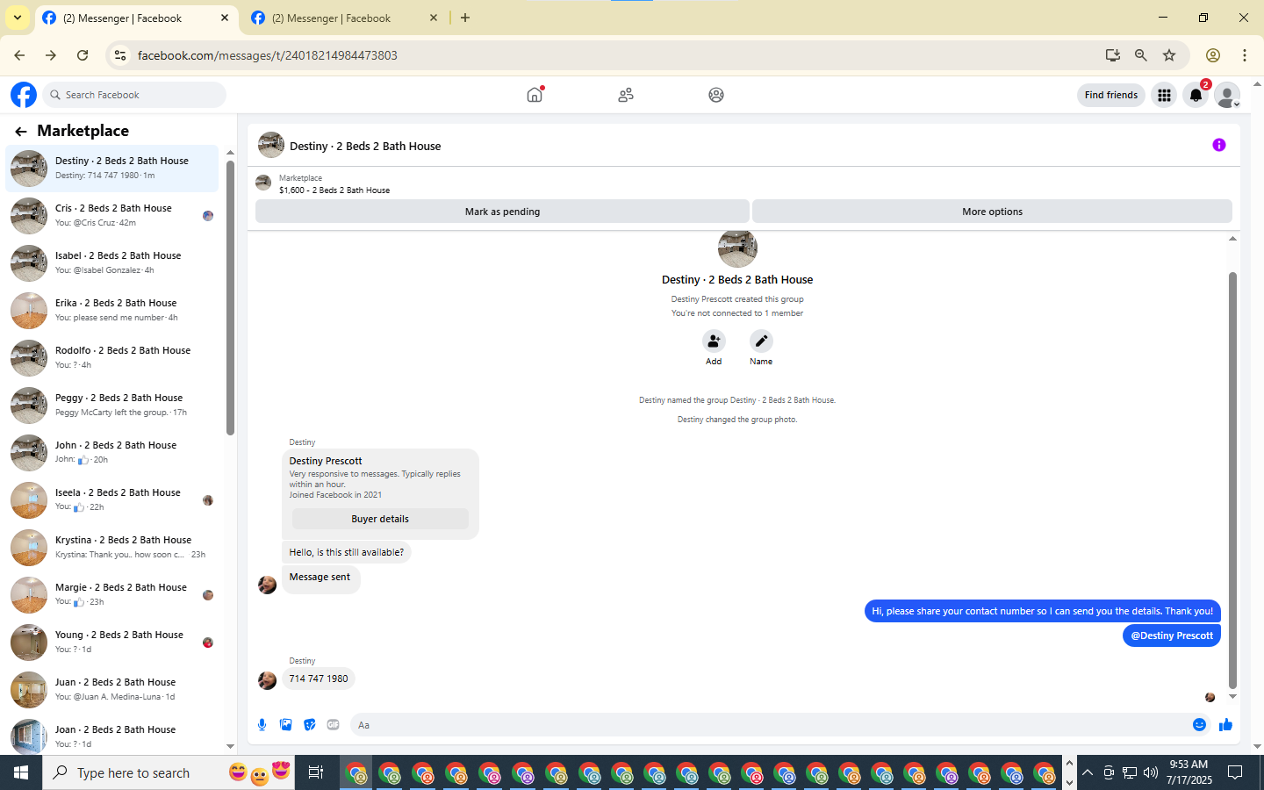Click the conversation list scrollbar

tap(230, 298)
